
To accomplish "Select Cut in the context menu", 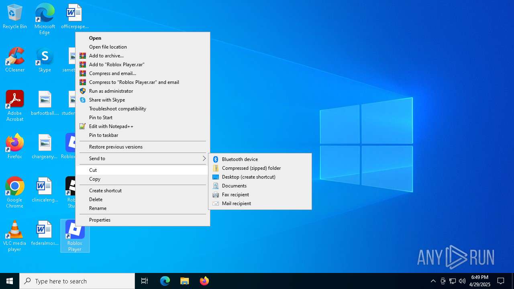I will click(143, 170).
